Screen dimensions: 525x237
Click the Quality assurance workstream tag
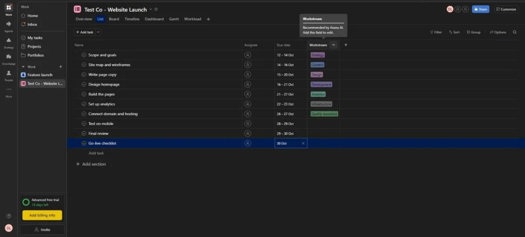pos(324,114)
